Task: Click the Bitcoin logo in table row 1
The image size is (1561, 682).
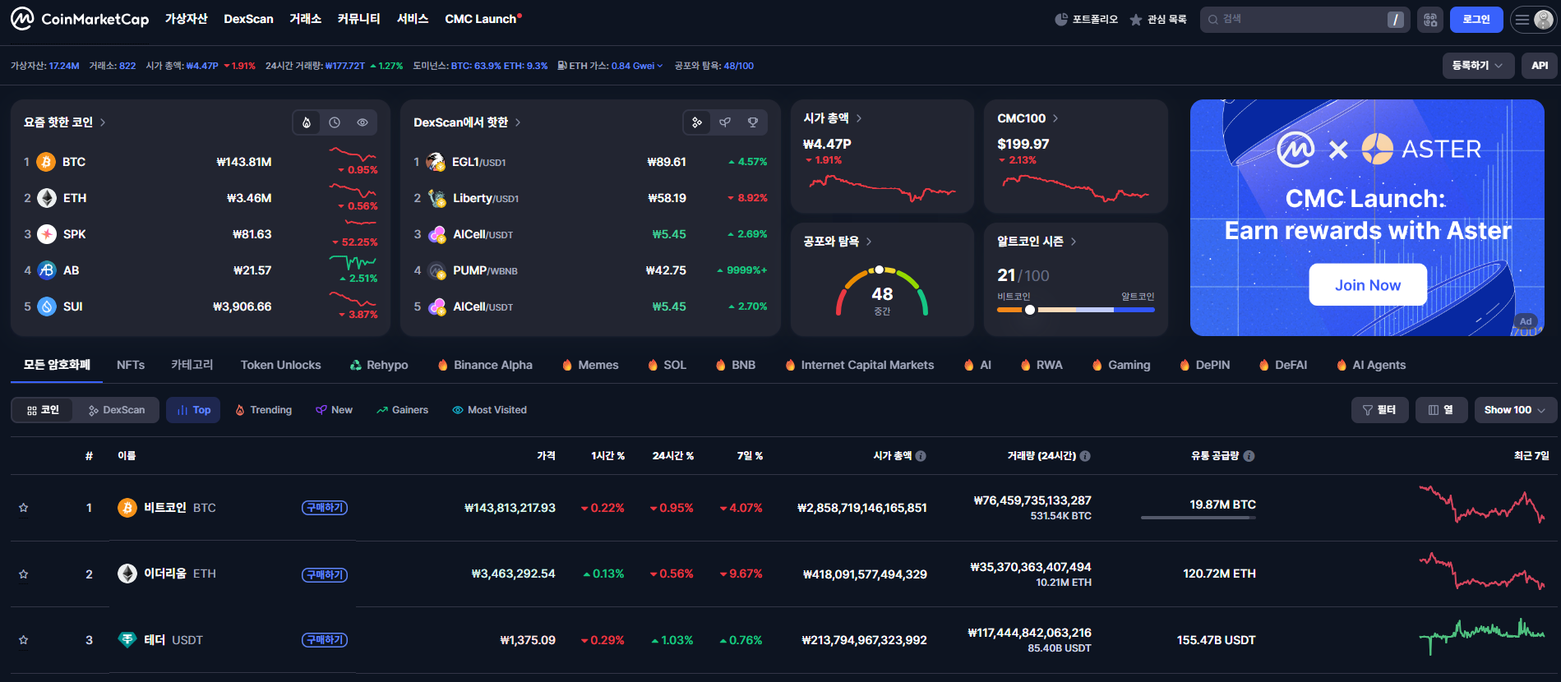Action: click(127, 508)
